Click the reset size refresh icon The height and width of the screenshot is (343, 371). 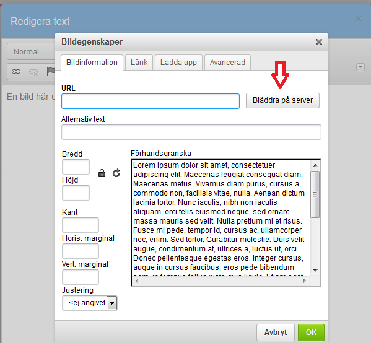pyautogui.click(x=116, y=173)
